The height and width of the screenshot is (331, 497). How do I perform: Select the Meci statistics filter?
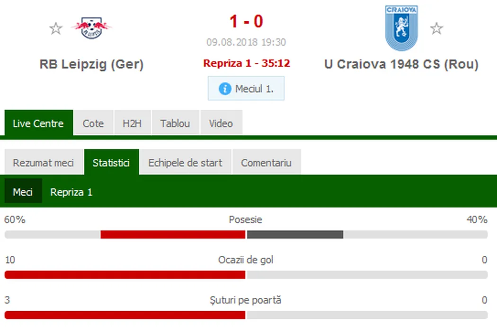[x=23, y=192]
